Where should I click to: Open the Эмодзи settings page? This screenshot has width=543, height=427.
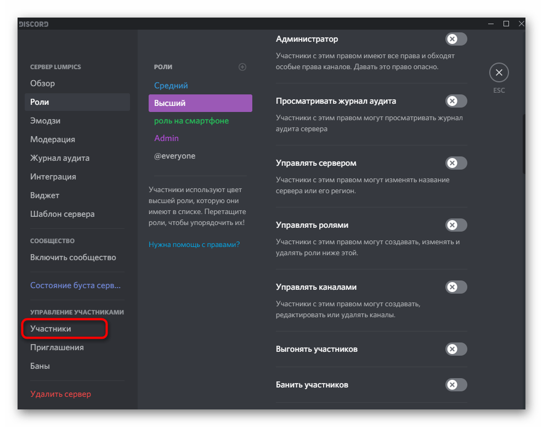point(77,121)
